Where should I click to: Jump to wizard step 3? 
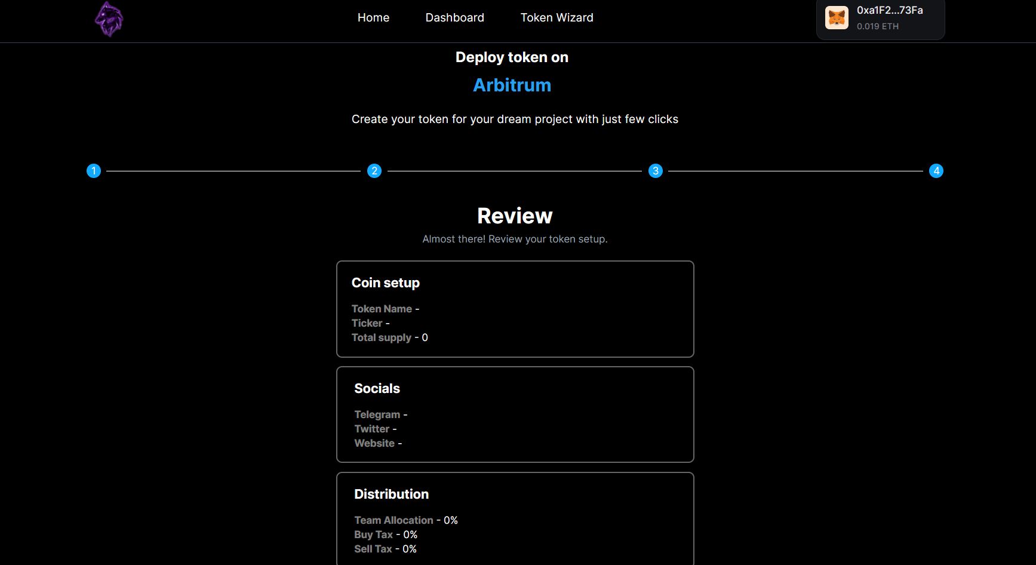click(656, 171)
